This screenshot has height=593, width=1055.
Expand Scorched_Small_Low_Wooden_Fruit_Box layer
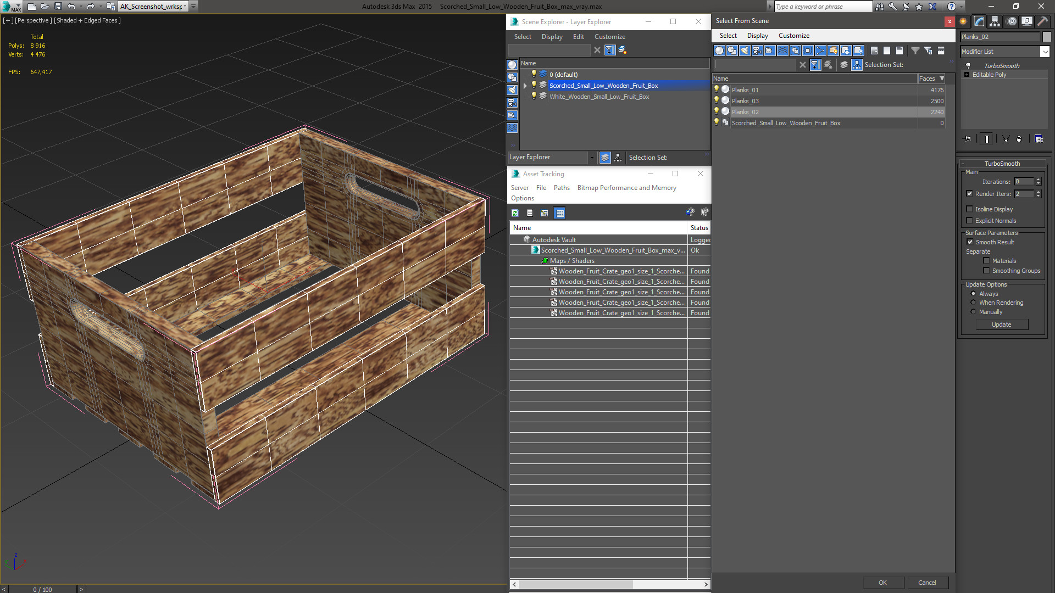525,86
